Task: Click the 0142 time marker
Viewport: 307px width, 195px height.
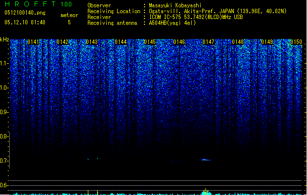Action: pyautogui.click(x=62, y=42)
